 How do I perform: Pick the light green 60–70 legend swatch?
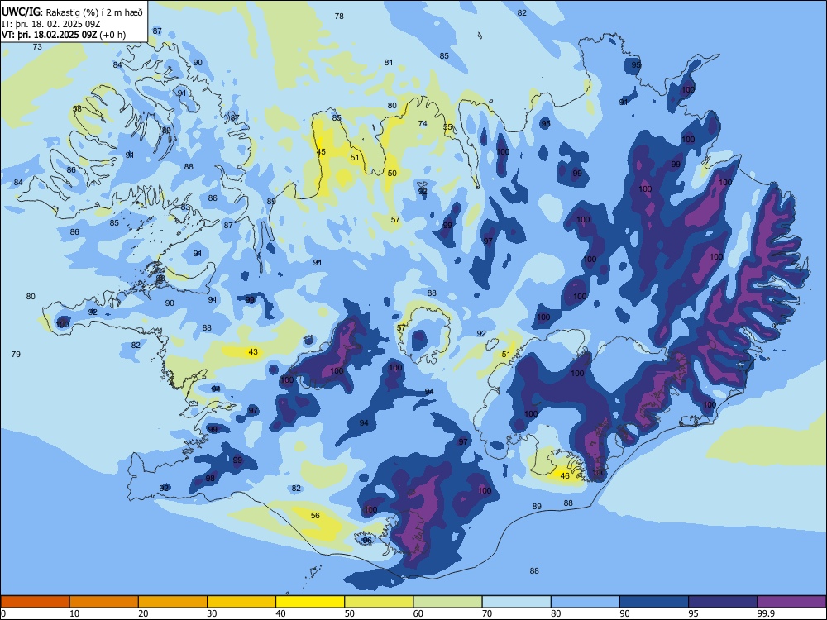(447, 602)
